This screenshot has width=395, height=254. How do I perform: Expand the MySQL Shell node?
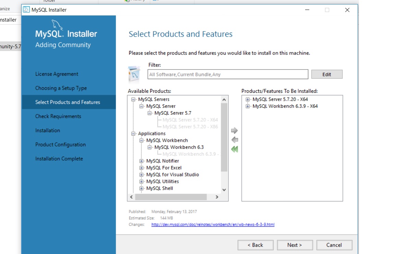tap(141, 188)
